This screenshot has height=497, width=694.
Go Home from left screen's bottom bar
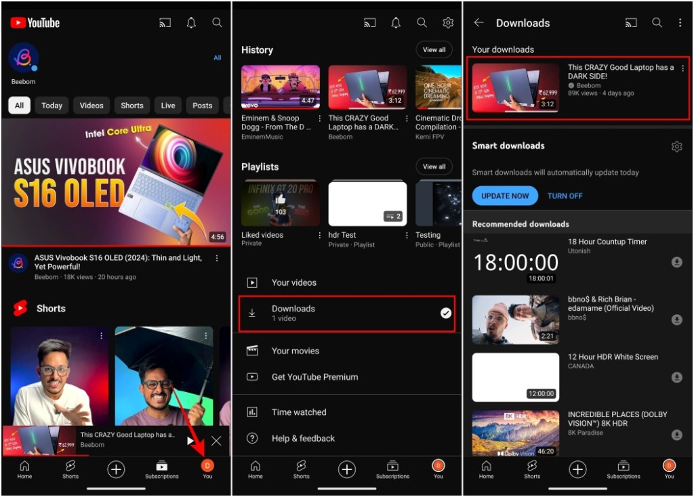click(24, 469)
